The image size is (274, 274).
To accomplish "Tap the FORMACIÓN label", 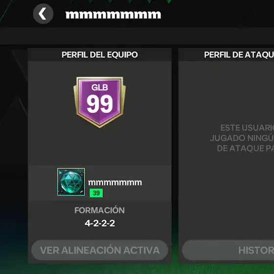I will point(99,210).
